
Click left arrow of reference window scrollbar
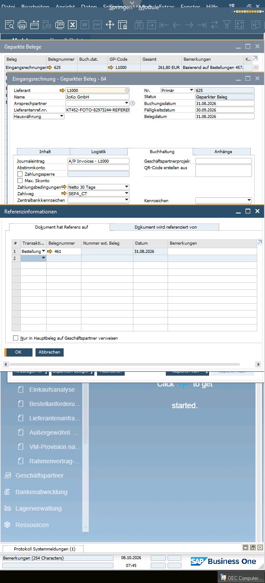click(6, 365)
